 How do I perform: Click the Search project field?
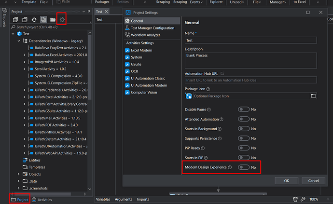point(51,27)
